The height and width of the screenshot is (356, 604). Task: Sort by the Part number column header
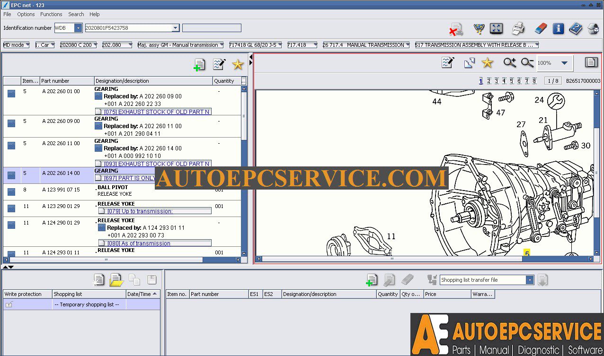tap(67, 81)
